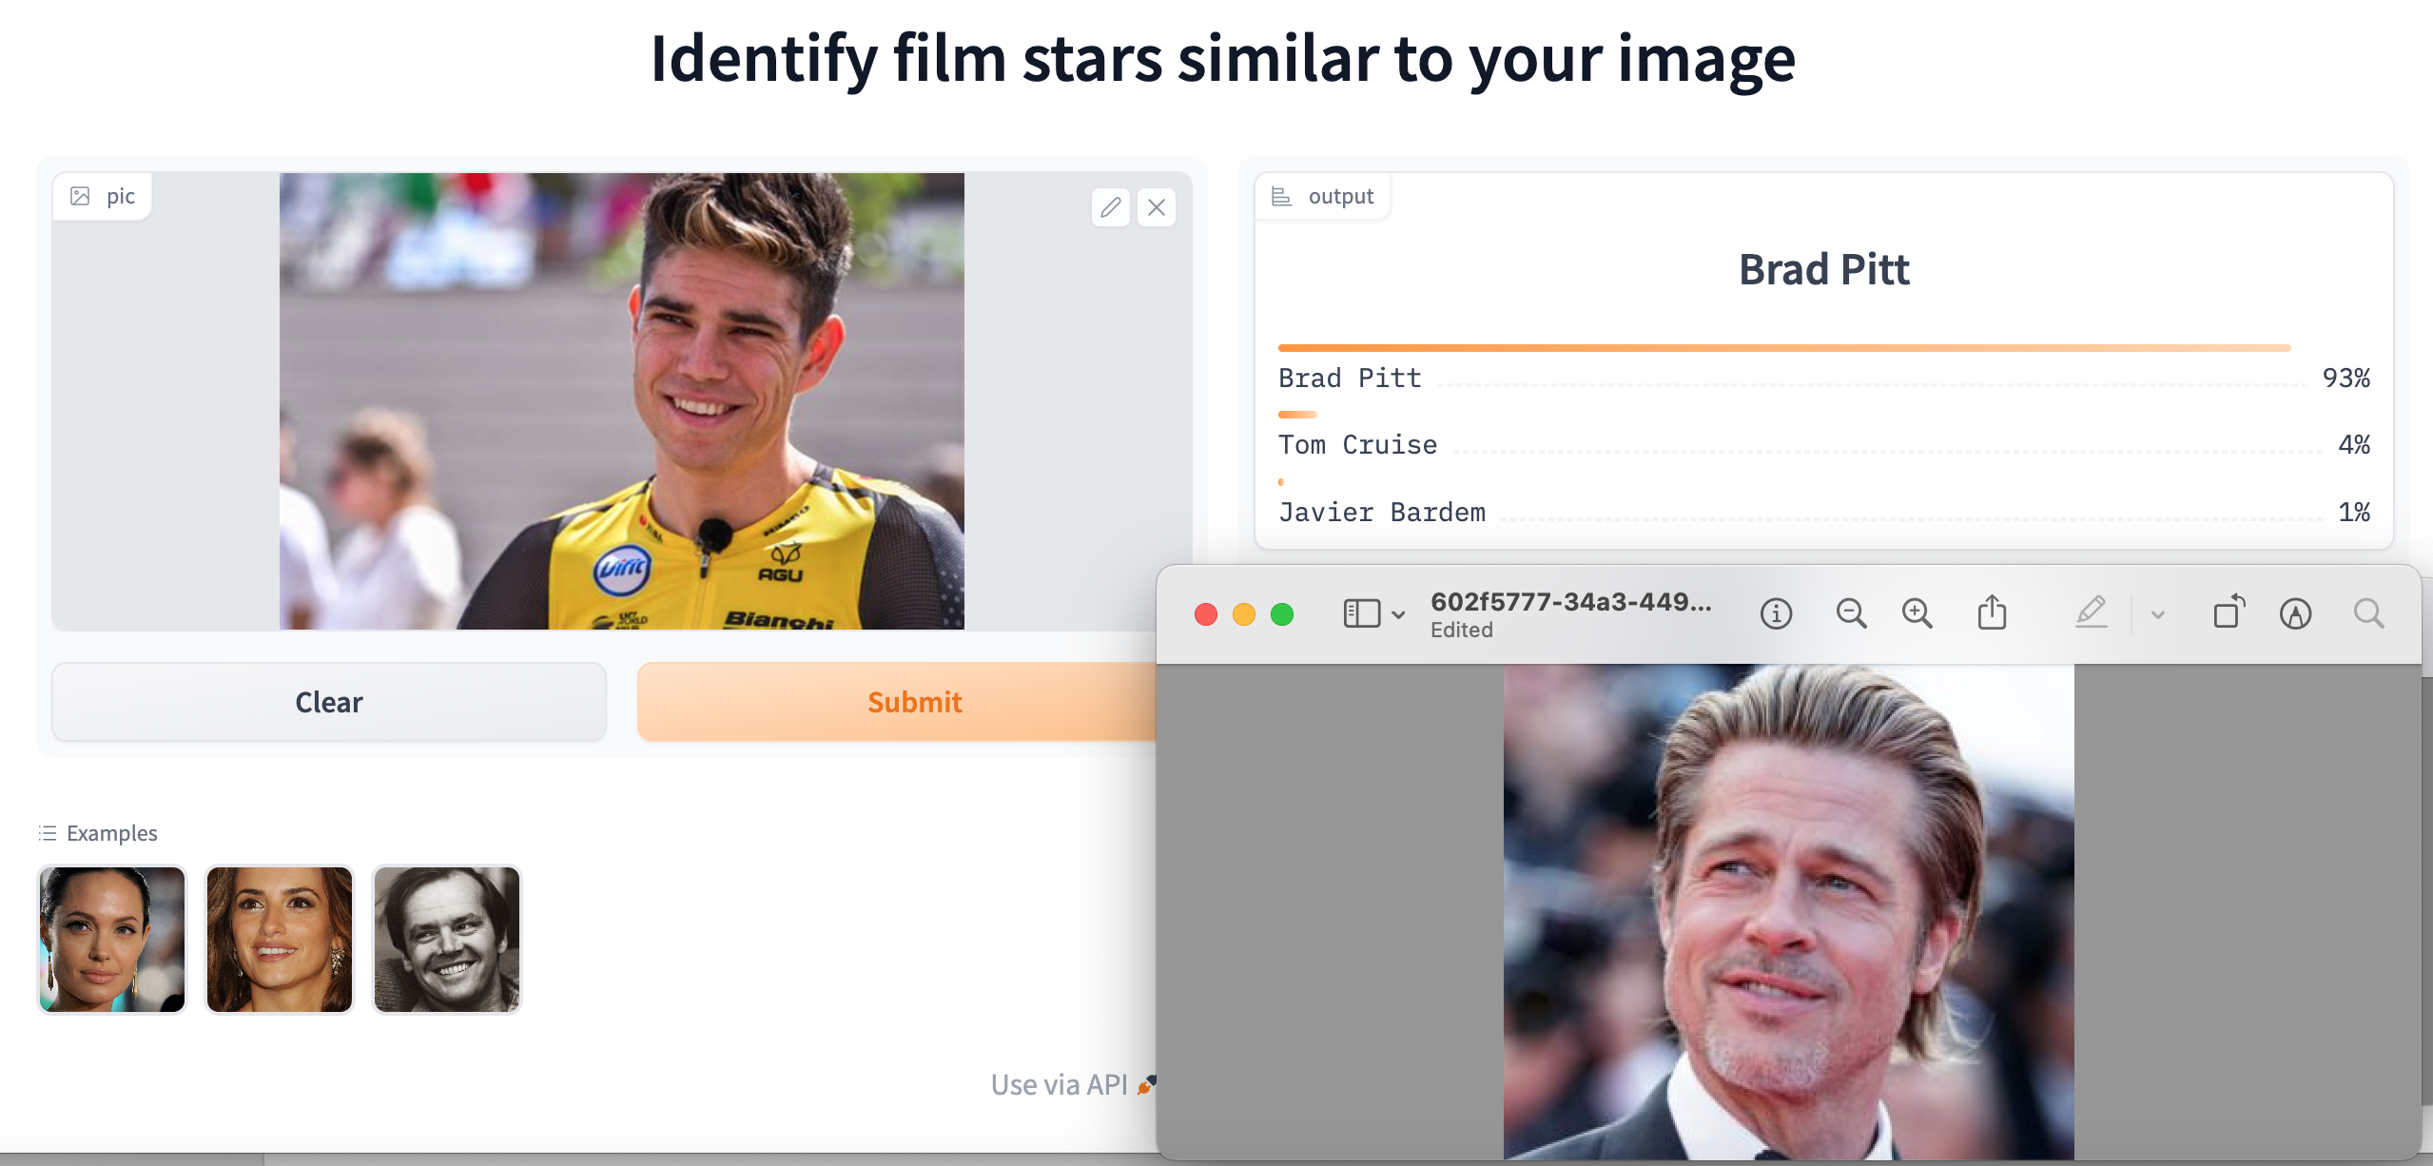Click the pencil edit icon on the pic
The width and height of the screenshot is (2433, 1166).
coord(1110,207)
